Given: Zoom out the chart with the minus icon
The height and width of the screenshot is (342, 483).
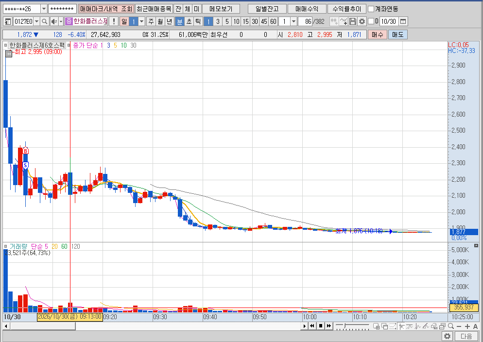Looking at the screenshot, I should [459, 326].
